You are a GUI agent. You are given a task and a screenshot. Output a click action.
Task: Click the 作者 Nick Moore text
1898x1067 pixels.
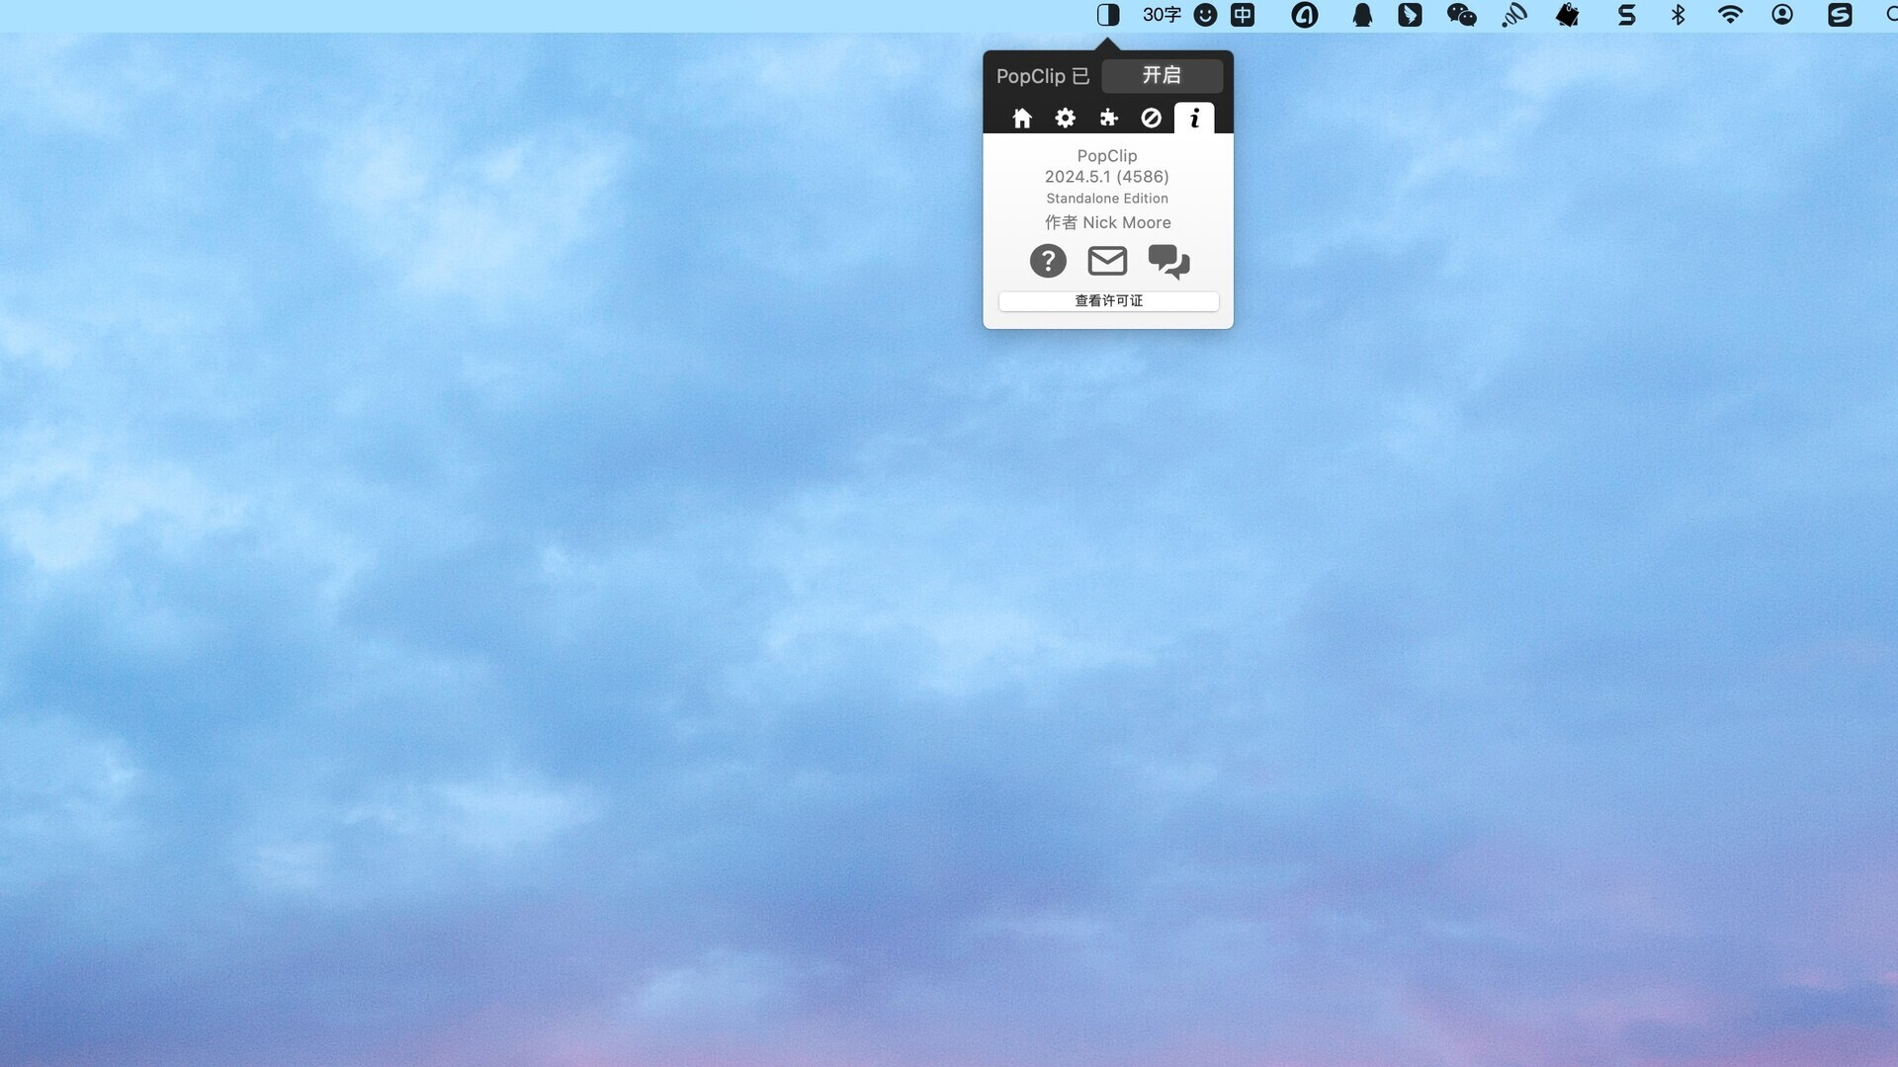(x=1107, y=222)
